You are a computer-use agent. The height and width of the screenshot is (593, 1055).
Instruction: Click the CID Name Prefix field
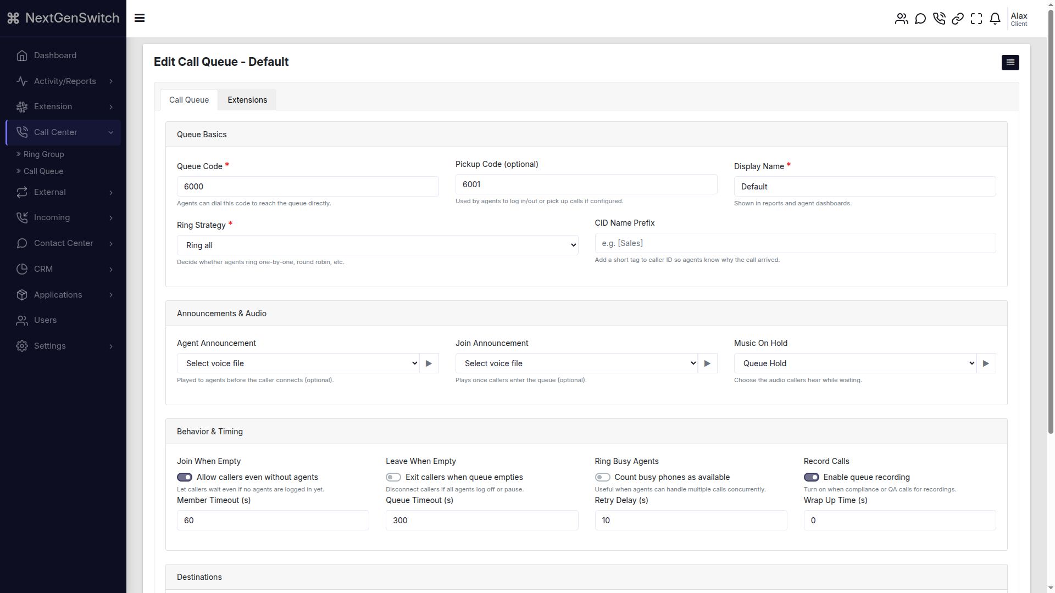pos(795,243)
